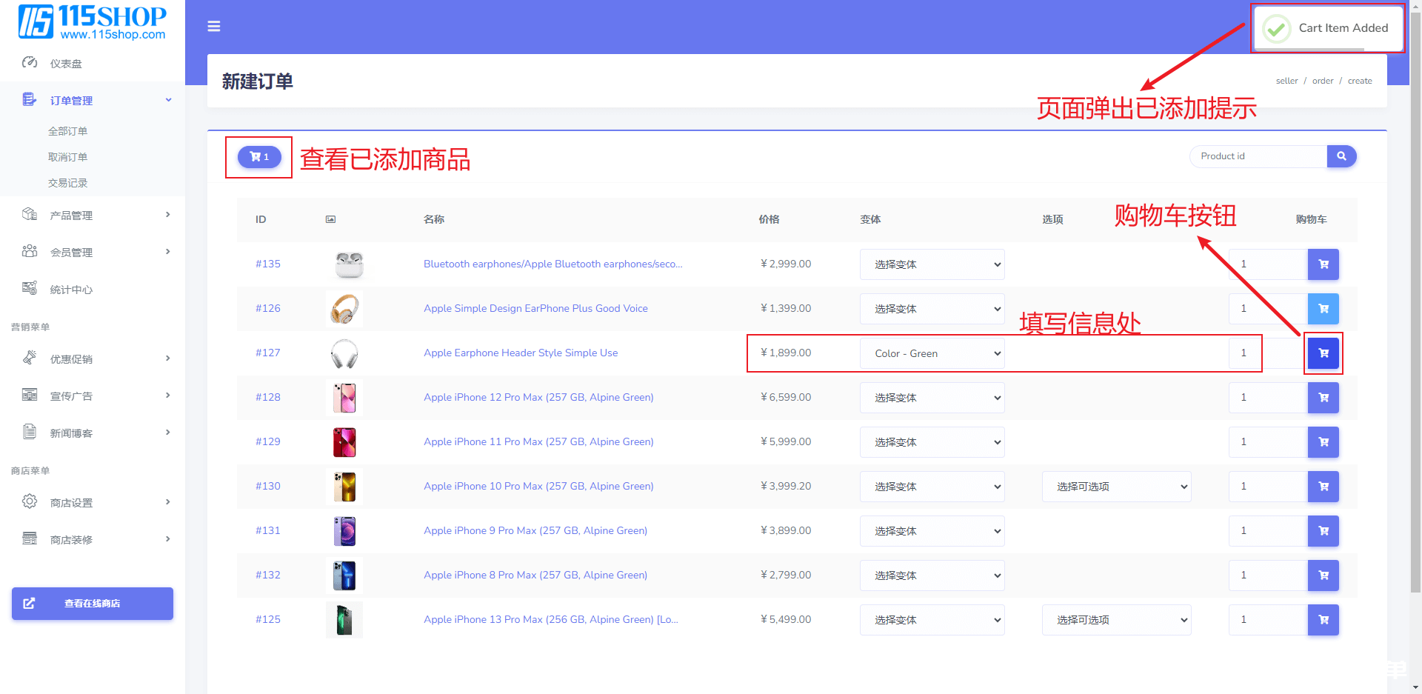
Task: Open the cart badge showing 1 item
Action: pos(259,157)
